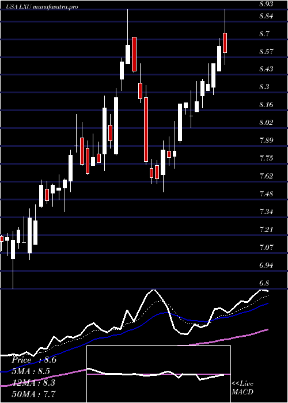Click the 7.75 price axis label
Image resolution: width=288 pixels, height=403 pixels.
(x=266, y=158)
